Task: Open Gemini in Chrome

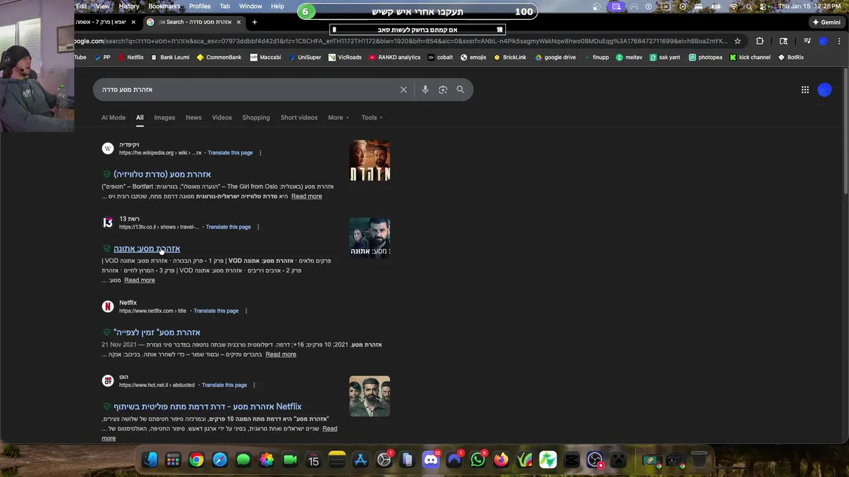Action: [826, 22]
